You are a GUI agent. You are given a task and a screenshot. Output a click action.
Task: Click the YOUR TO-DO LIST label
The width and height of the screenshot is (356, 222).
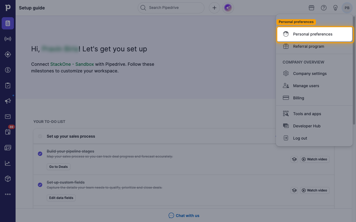(x=49, y=122)
